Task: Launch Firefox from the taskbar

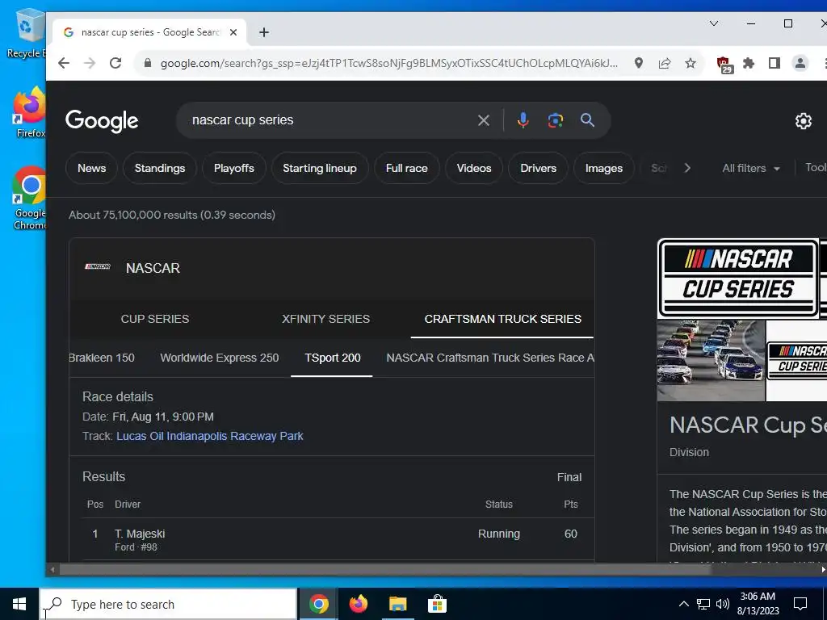Action: (358, 604)
